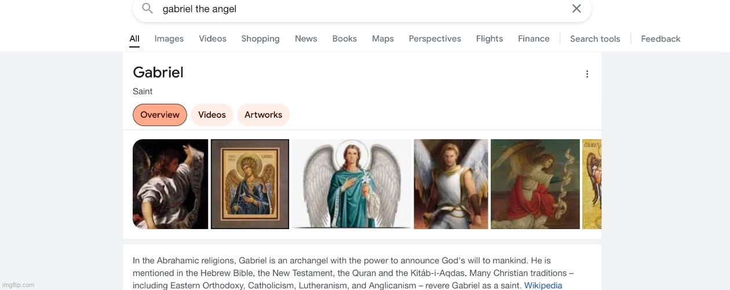Open the Videos search tab
Viewport: 730px width, 290px height.
pos(213,39)
